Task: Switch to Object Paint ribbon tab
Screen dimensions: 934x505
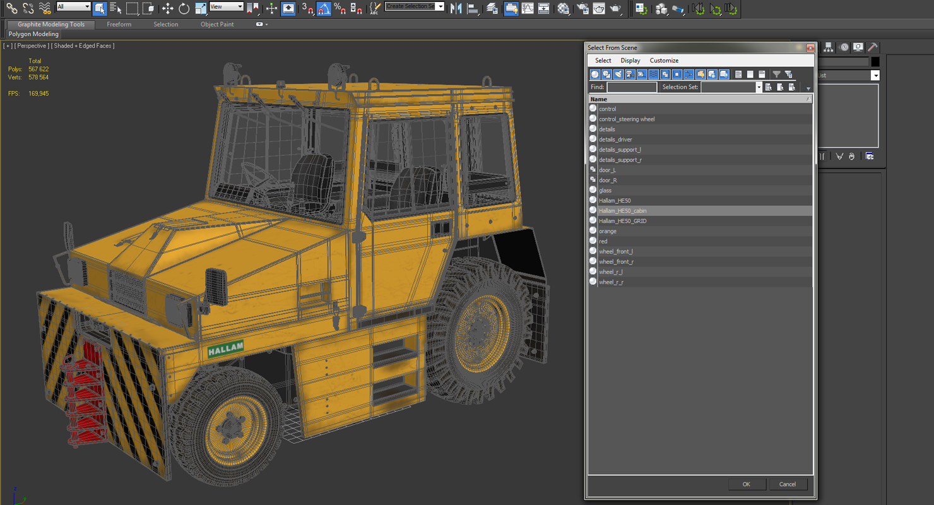Action: 217,24
